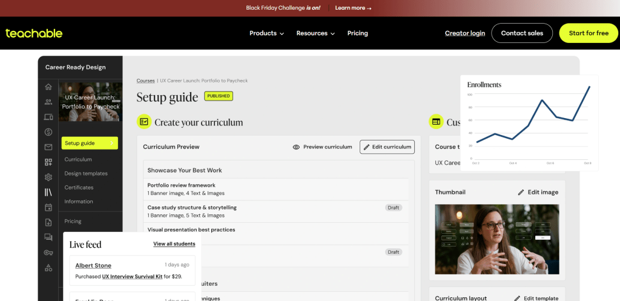
Task: Click the course Thumbnail image of the woman
Action: (x=497, y=239)
